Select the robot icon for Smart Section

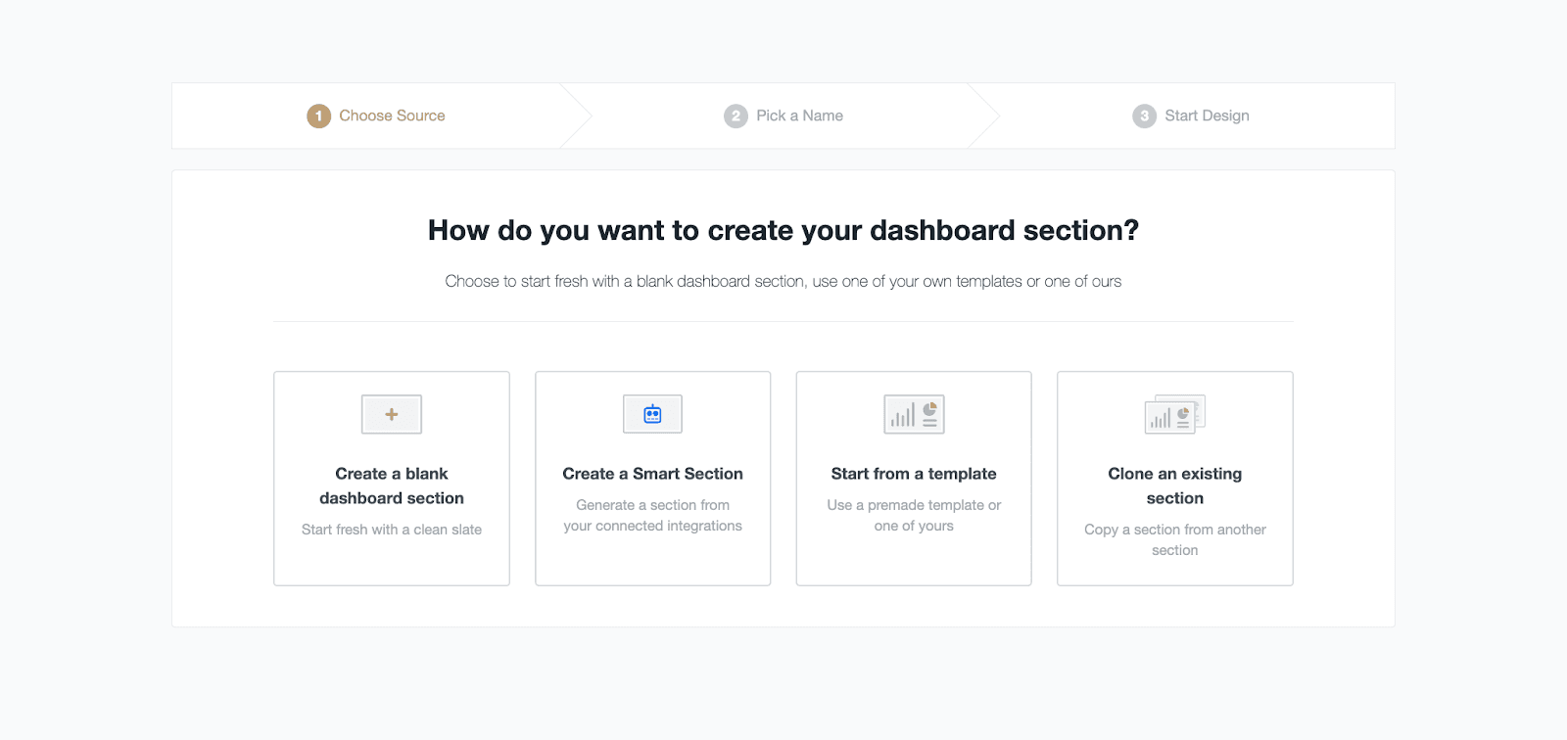click(x=651, y=413)
